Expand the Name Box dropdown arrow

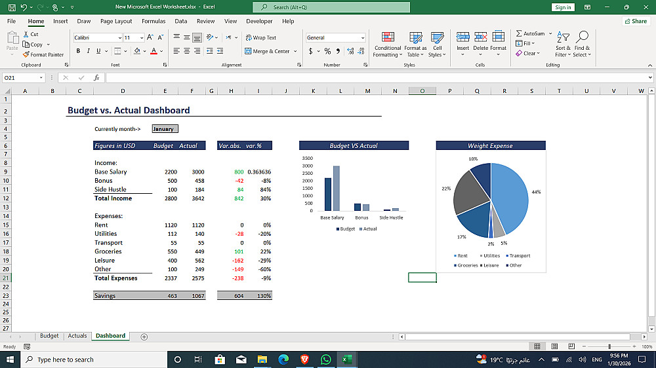click(41, 78)
